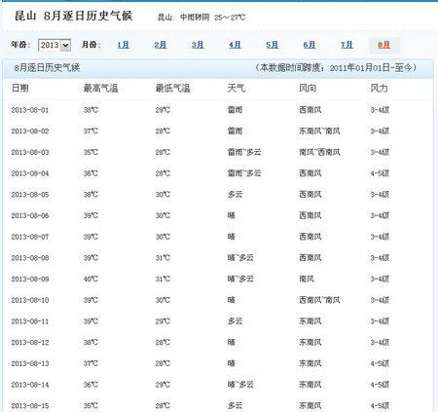Select the 4月 month link

click(235, 45)
